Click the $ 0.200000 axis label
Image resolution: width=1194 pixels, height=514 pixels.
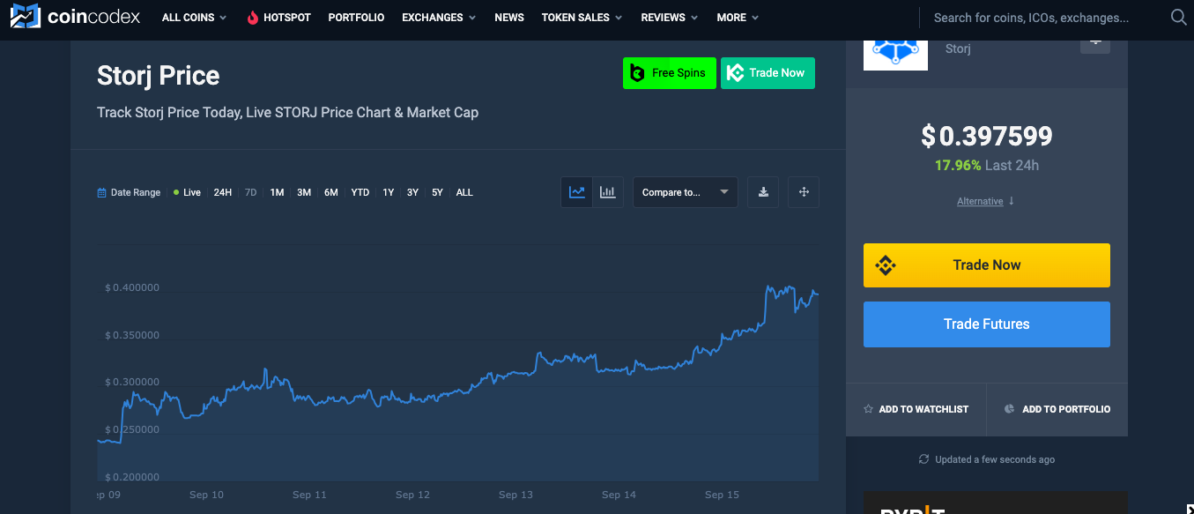point(132,477)
